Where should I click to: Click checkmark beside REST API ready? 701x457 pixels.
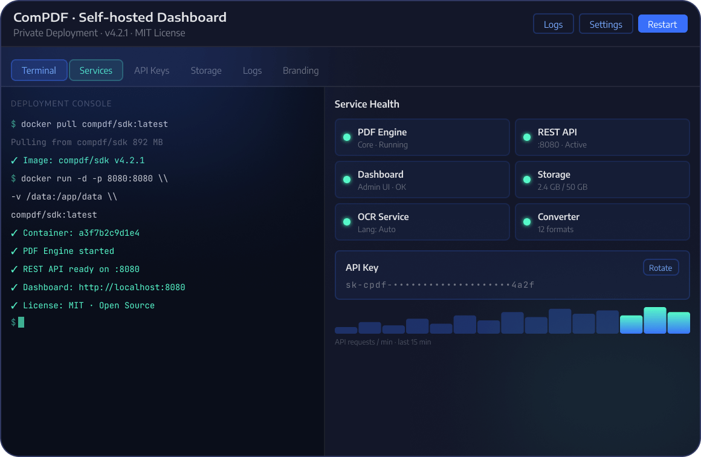click(x=15, y=269)
